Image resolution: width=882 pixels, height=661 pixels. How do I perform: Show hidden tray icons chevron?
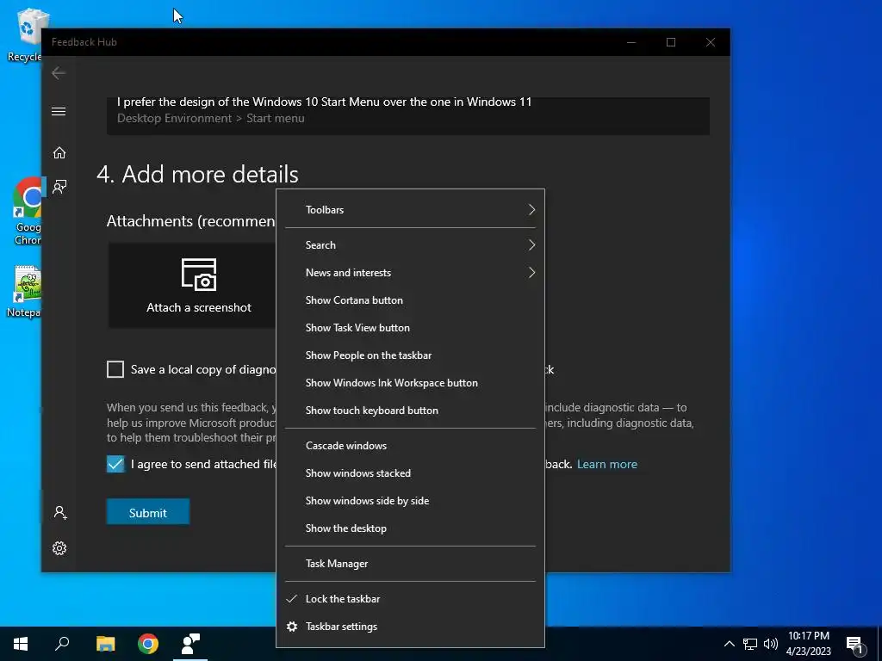click(x=729, y=644)
